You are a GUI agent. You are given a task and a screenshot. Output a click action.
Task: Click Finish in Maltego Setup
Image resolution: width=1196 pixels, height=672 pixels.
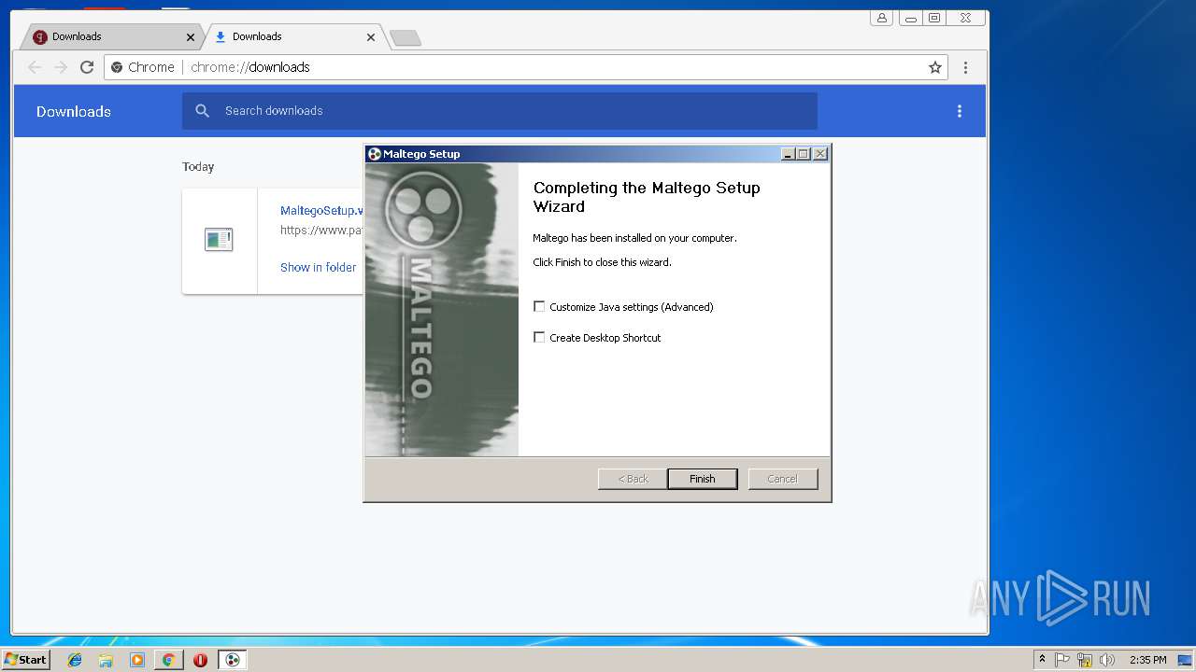[703, 479]
